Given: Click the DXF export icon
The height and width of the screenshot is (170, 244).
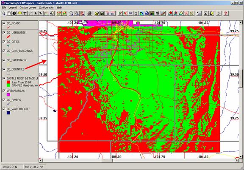Looking at the screenshot, I should pos(130,14).
